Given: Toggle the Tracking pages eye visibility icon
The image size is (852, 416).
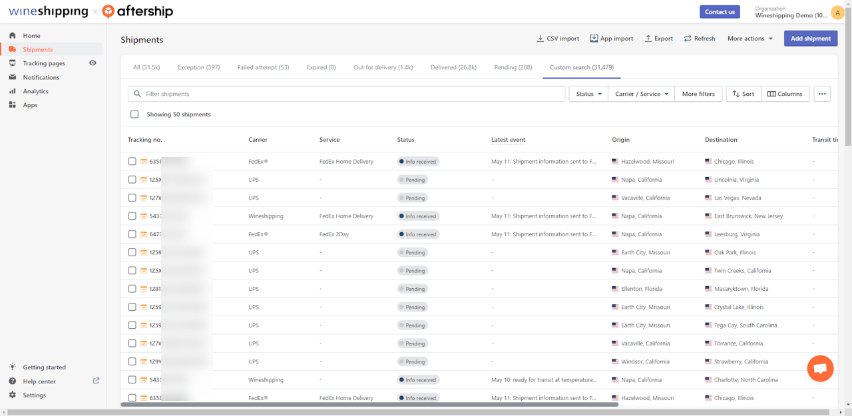Looking at the screenshot, I should [93, 63].
